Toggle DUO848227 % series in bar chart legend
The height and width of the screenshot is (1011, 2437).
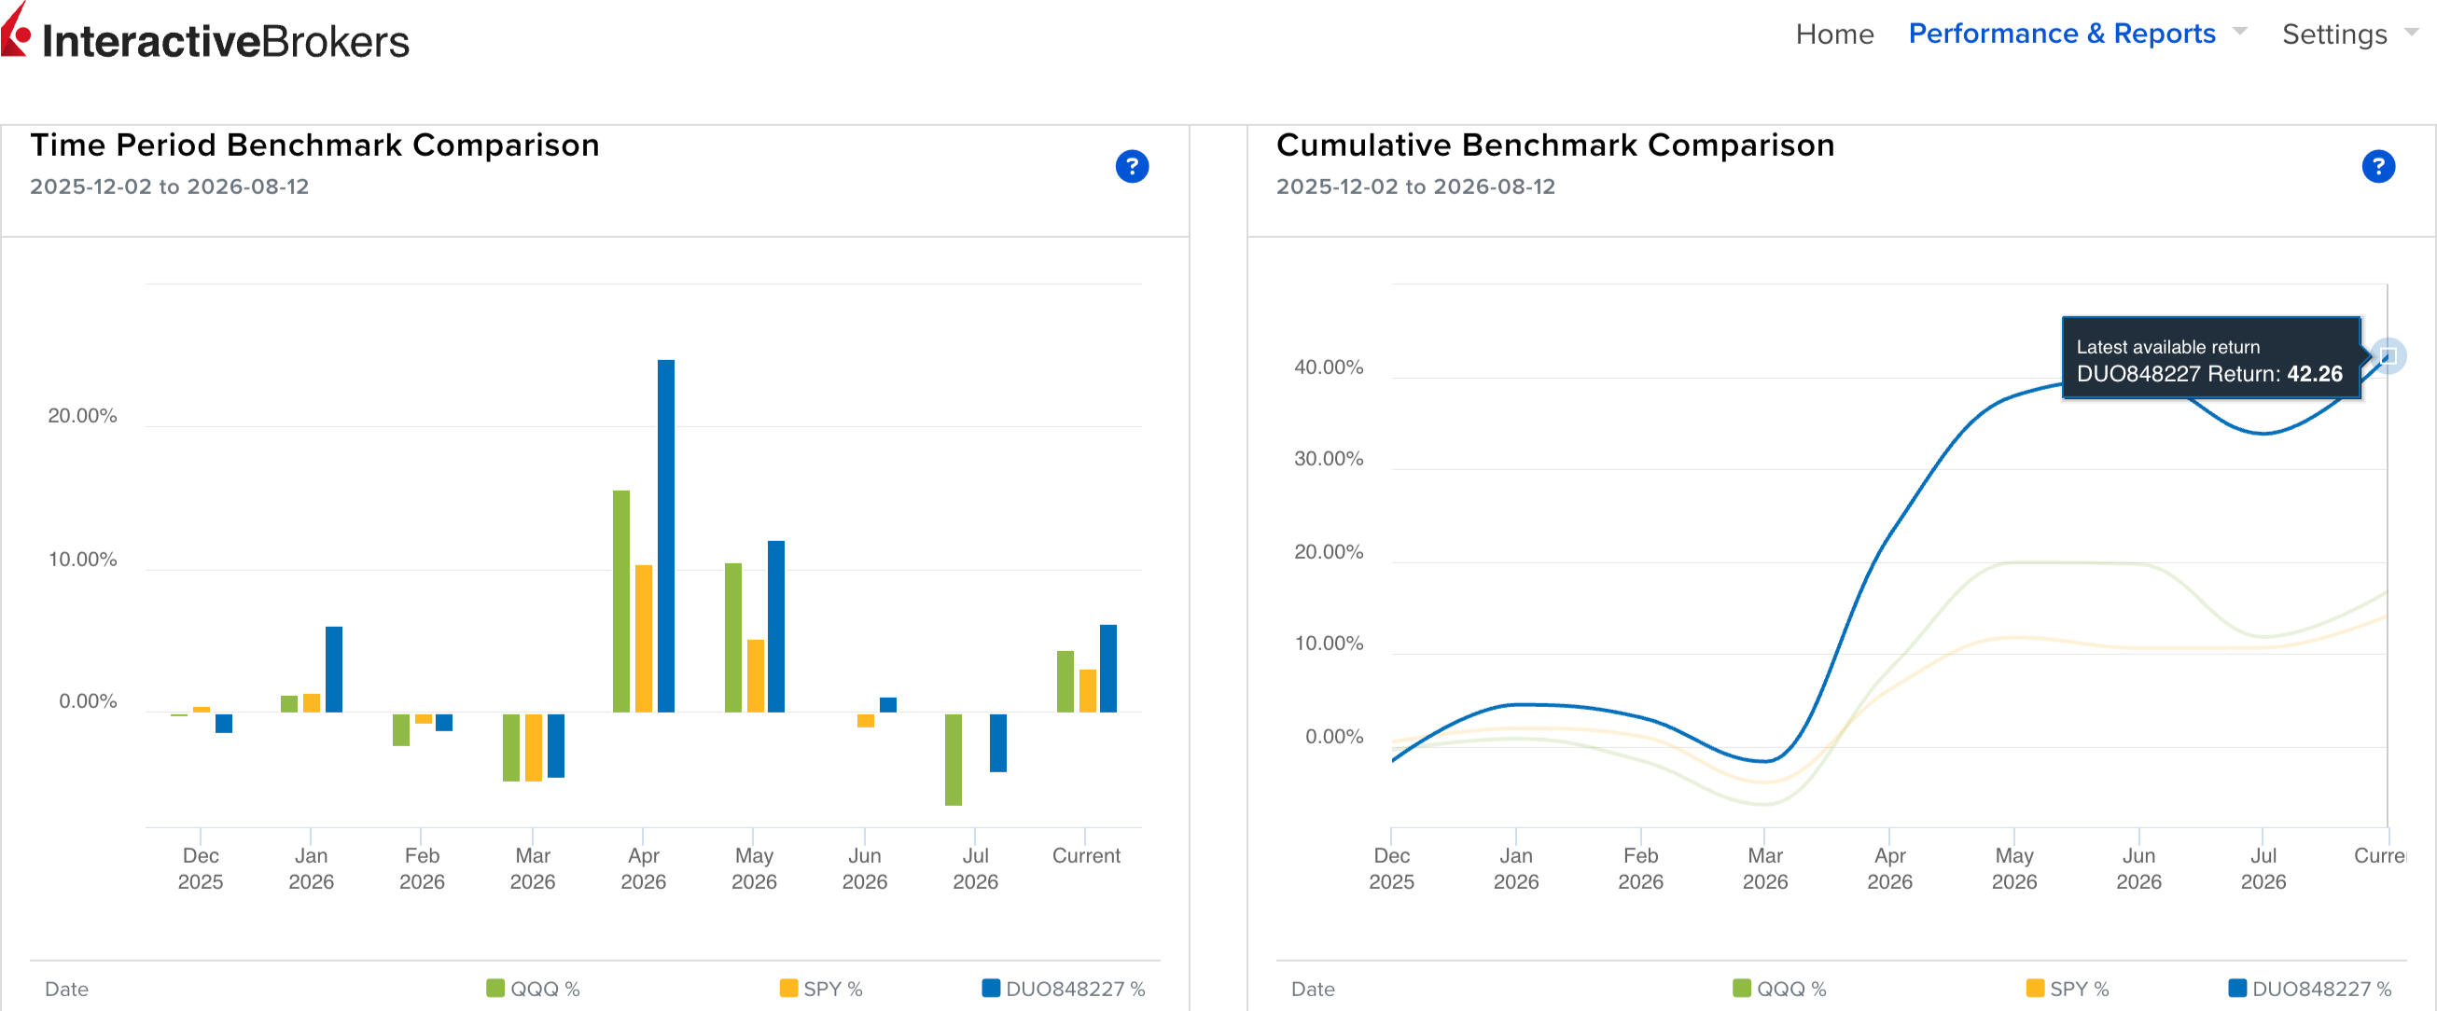coord(1064,989)
